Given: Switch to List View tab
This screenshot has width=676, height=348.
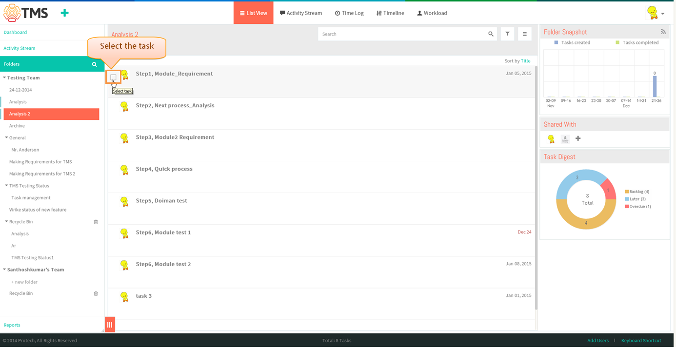Looking at the screenshot, I should coord(254,13).
